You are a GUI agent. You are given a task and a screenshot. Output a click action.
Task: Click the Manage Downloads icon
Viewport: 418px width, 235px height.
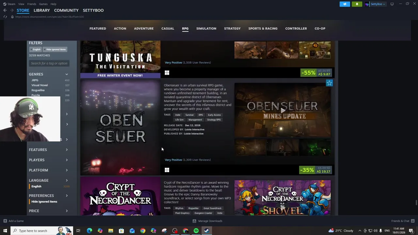click(x=194, y=221)
